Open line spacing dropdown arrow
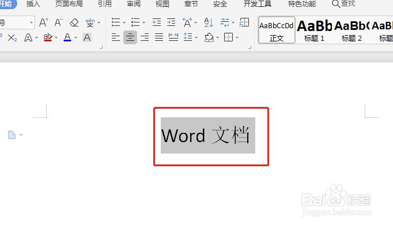Screen dimensions: 393x226 [x=196, y=38]
